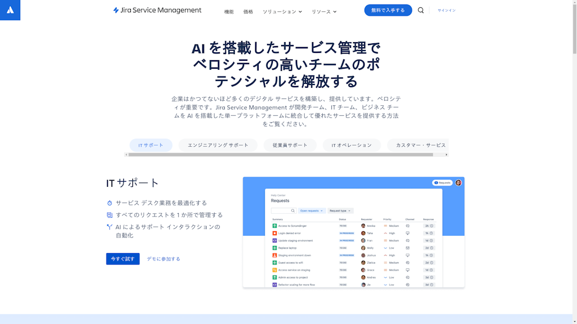Screen dimensions: 577x324
Task: Click the Atlassian logo in the top-left corner
Action: click(x=10, y=10)
